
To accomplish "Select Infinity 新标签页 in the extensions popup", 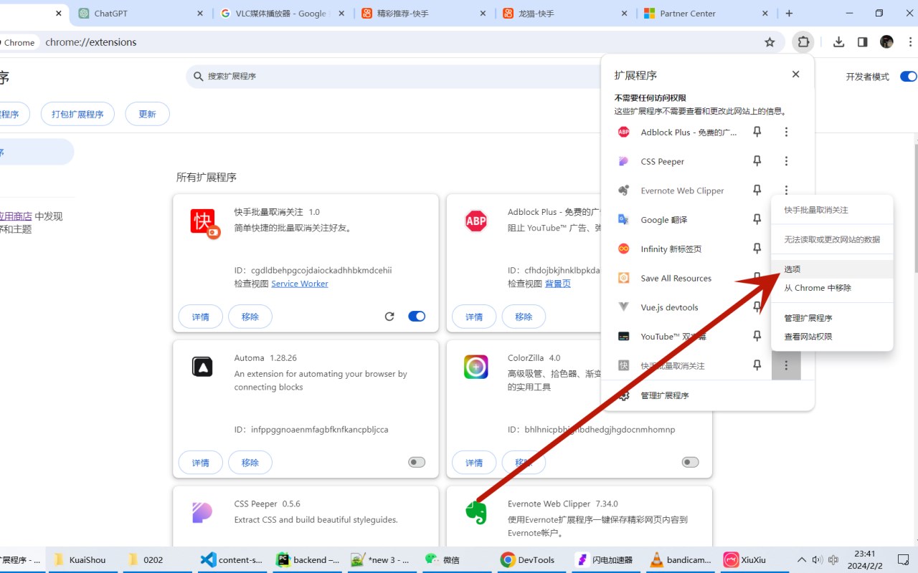I will coord(671,249).
